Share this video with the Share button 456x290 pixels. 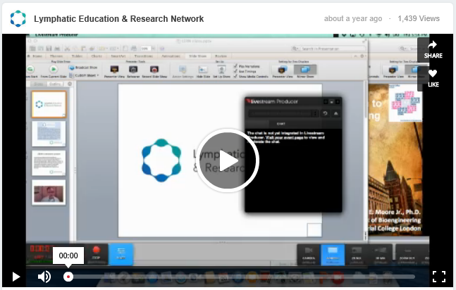(x=433, y=50)
